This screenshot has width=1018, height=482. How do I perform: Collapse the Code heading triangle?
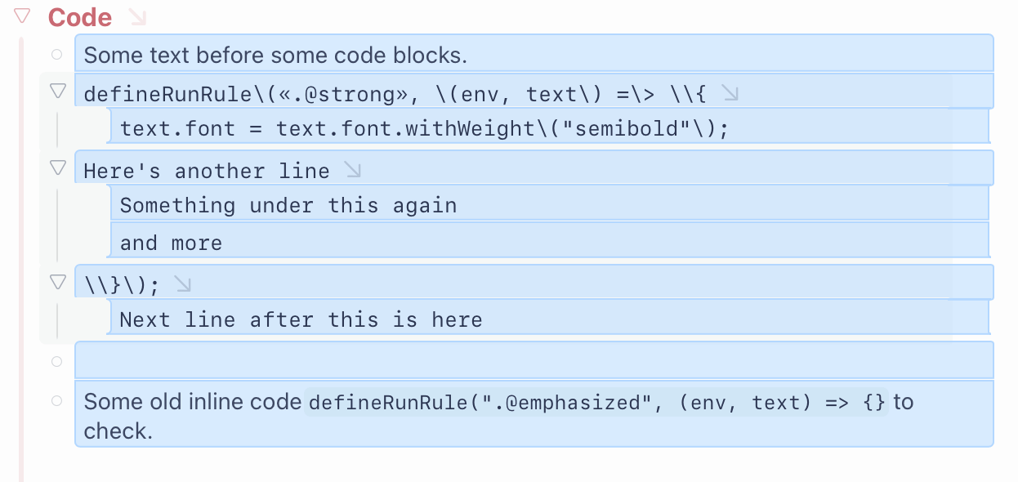22,16
